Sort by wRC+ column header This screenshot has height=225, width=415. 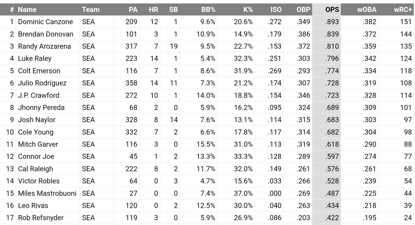[403, 10]
